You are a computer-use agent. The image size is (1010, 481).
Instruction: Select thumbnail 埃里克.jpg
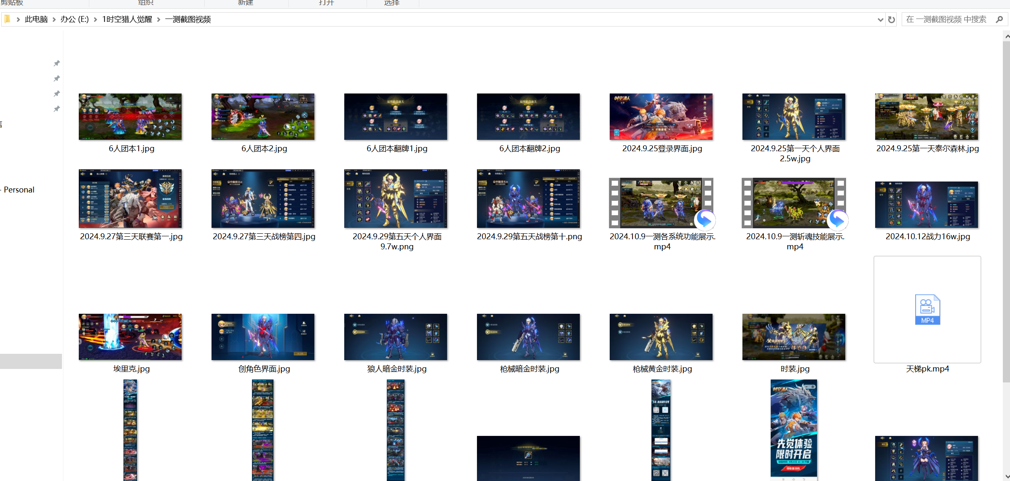pyautogui.click(x=130, y=337)
